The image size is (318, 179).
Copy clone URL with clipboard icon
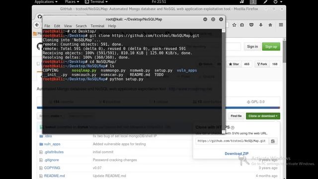point(273,141)
